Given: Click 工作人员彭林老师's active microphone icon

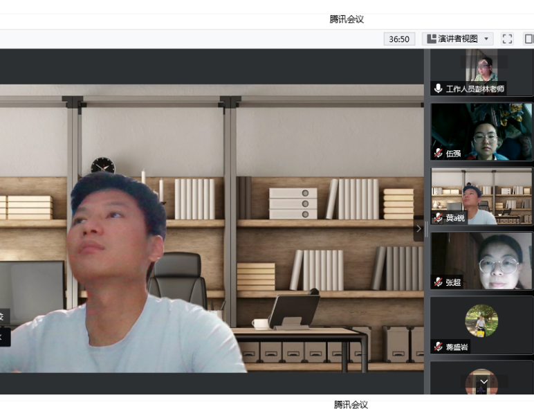Looking at the screenshot, I should coord(438,89).
